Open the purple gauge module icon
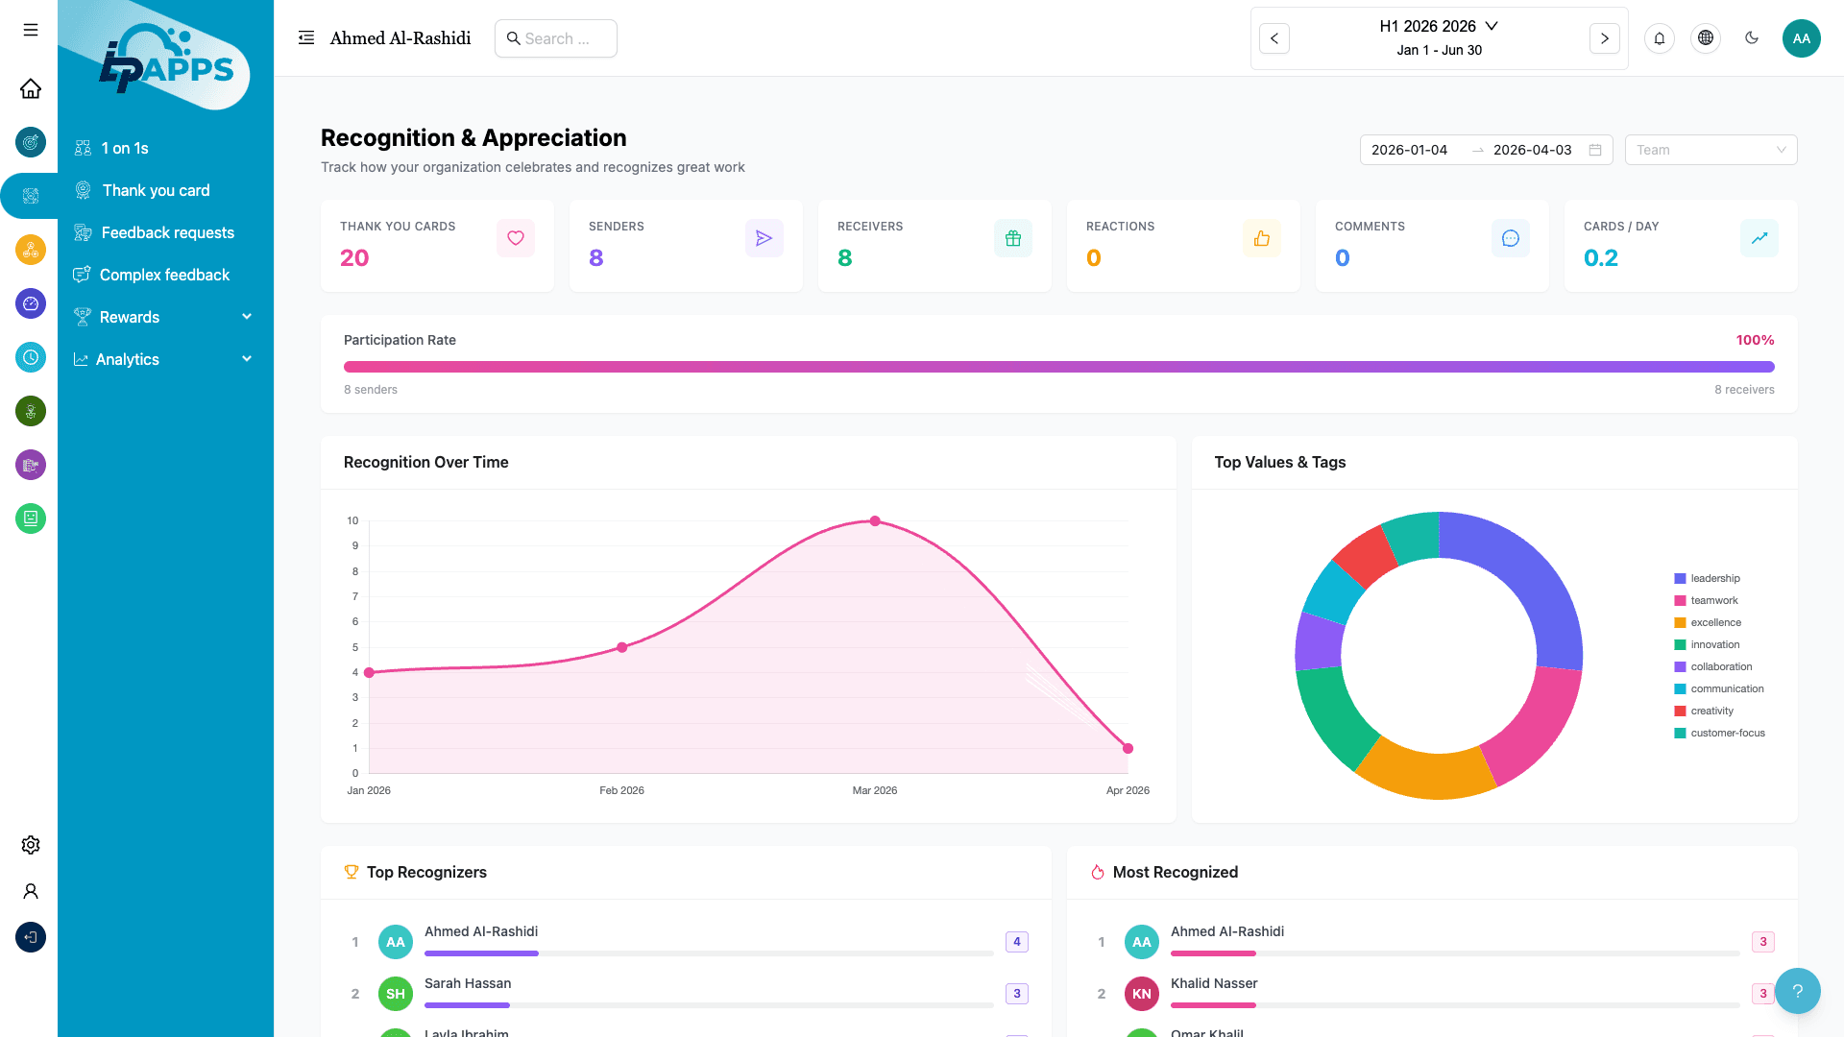 (31, 303)
